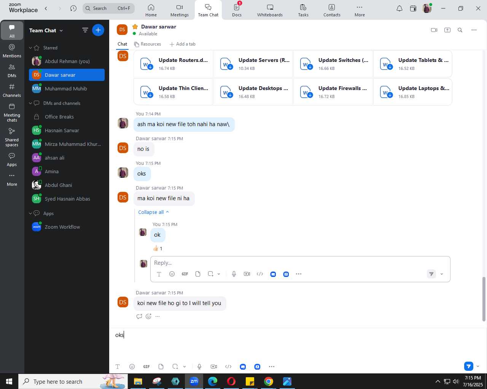
Task: Collapse all thread replies
Action: pyautogui.click(x=153, y=212)
